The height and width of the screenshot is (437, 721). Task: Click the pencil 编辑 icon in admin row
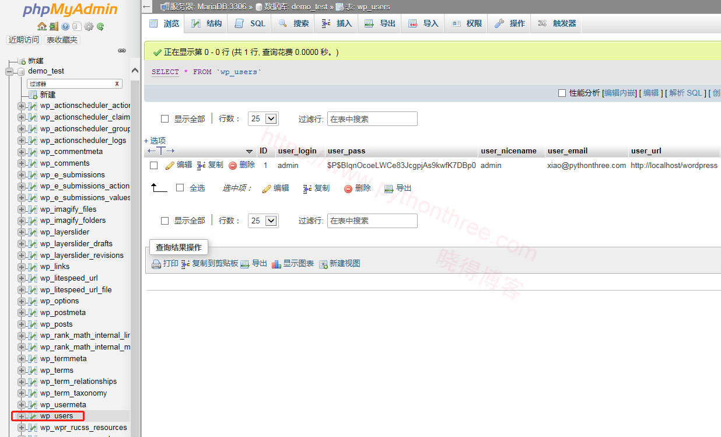tap(170, 165)
